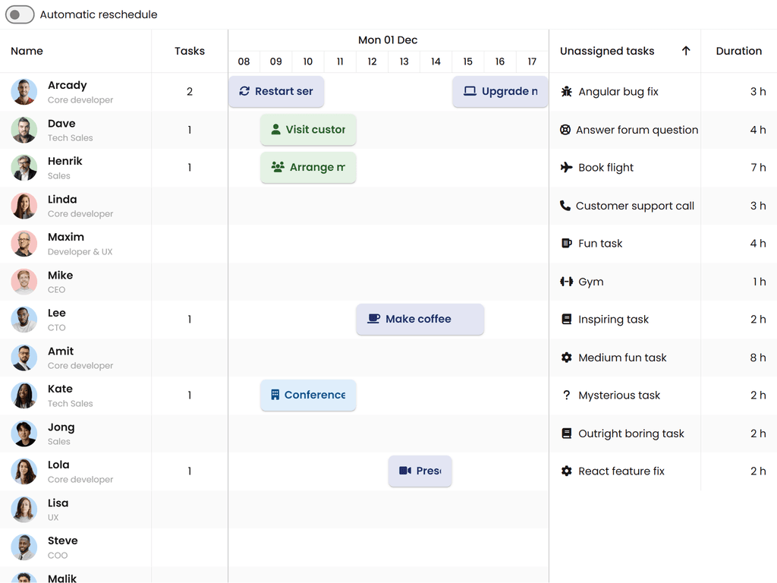Select the airplane icon beside Book flight
Viewport: 777px width, 583px height.
click(x=566, y=167)
